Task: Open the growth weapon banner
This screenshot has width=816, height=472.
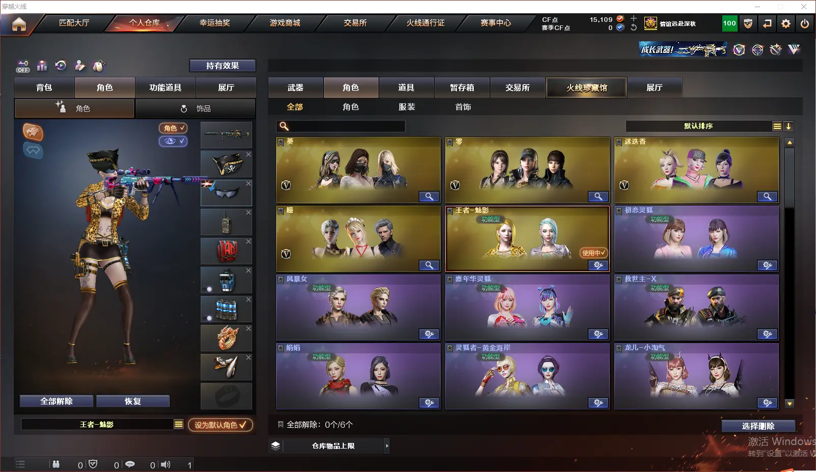Action: (x=683, y=49)
